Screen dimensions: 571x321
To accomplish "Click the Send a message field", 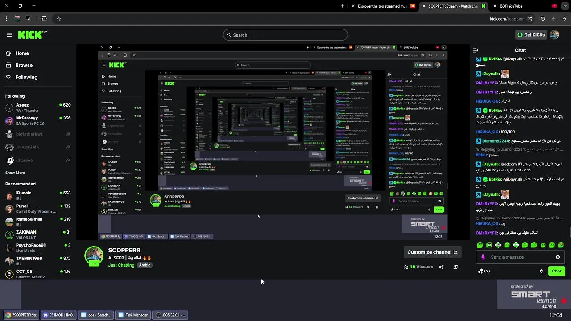I will pyautogui.click(x=520, y=257).
